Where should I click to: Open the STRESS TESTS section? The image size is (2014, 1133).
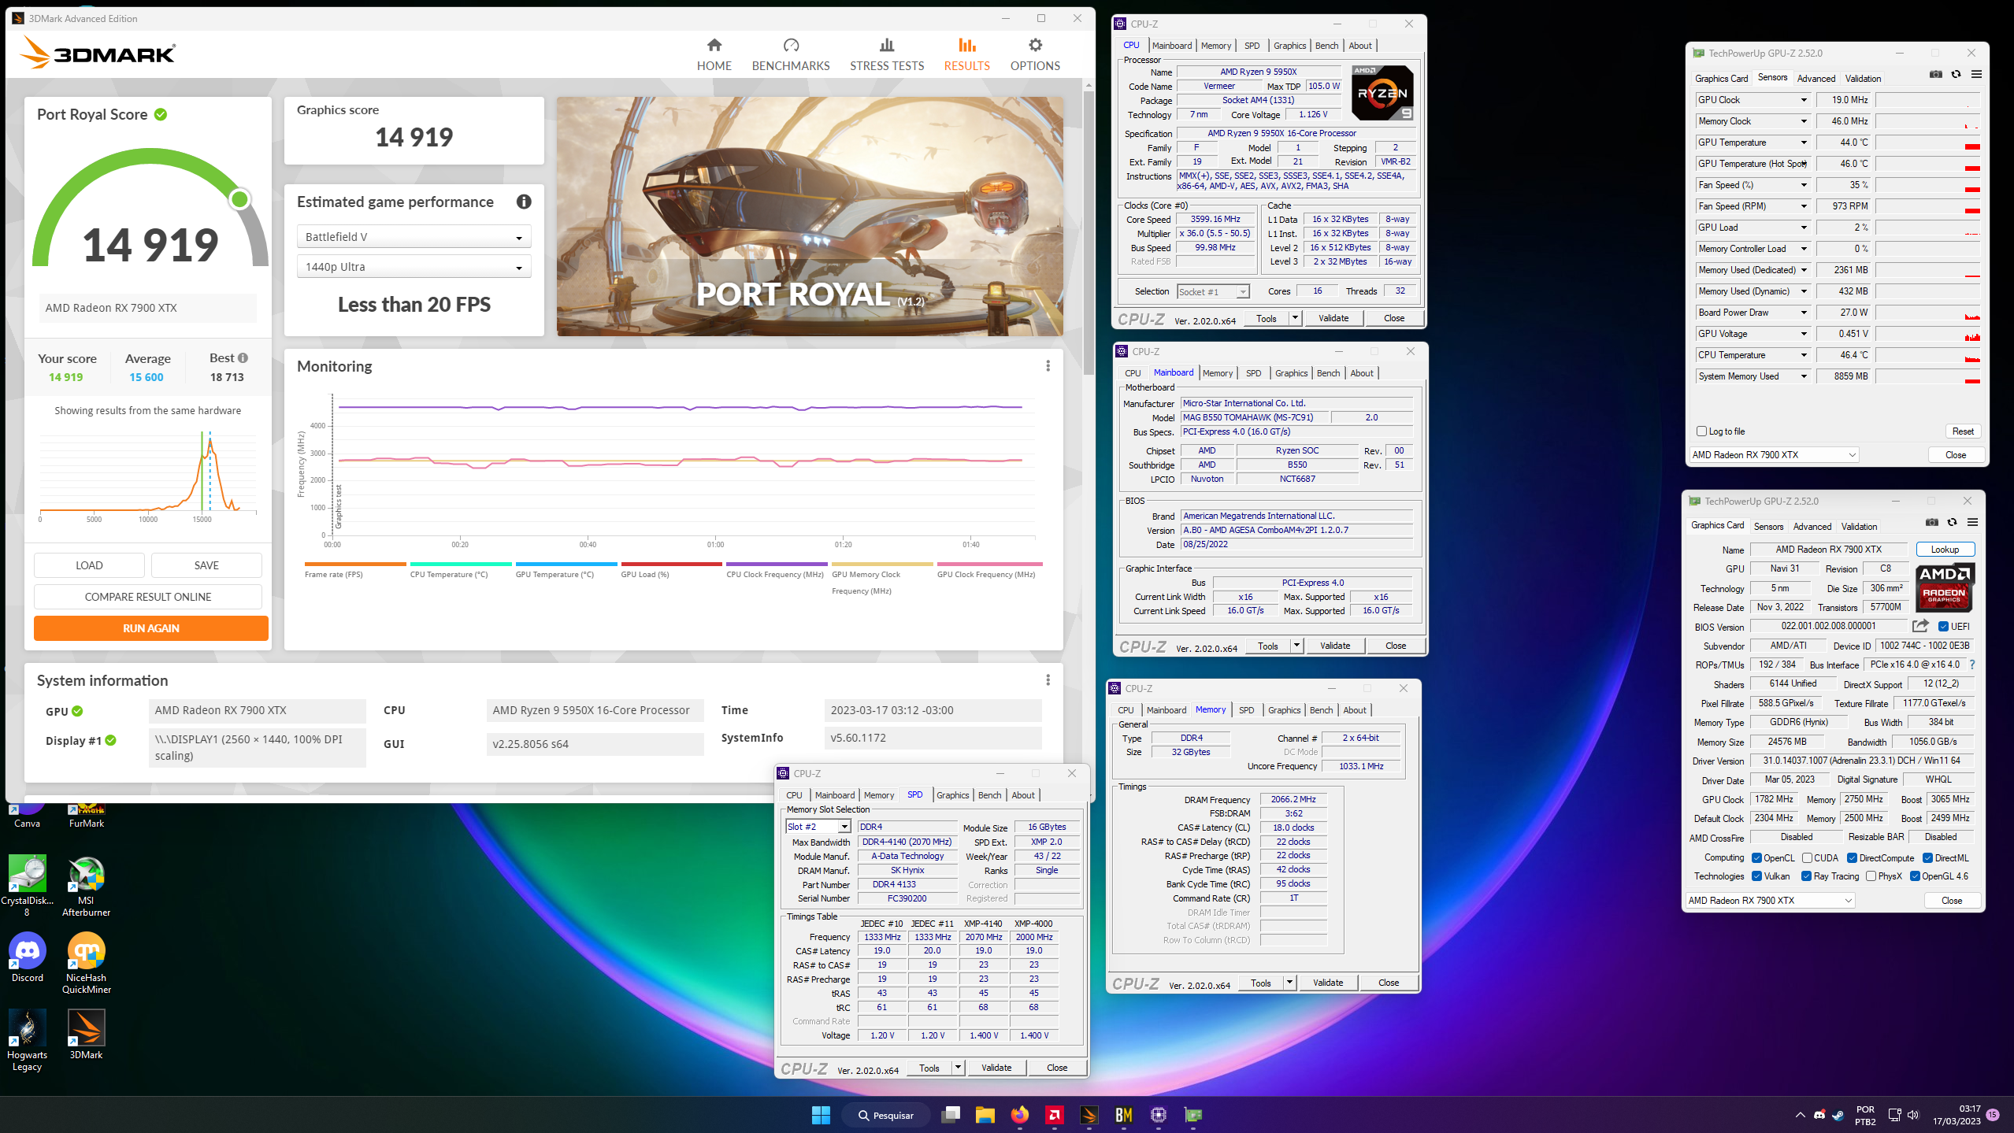tap(887, 54)
